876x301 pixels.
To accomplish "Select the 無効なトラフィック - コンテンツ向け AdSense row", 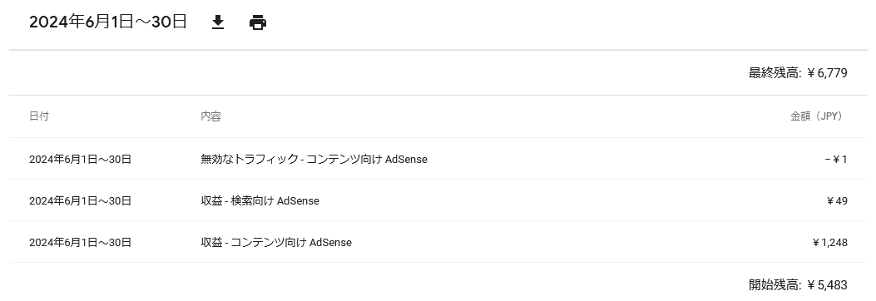I will pyautogui.click(x=438, y=159).
